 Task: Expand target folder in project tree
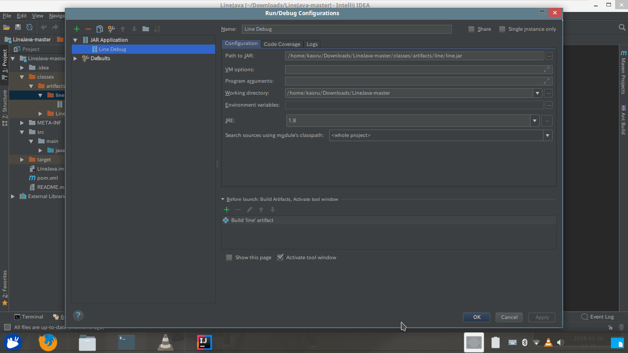pyautogui.click(x=22, y=159)
